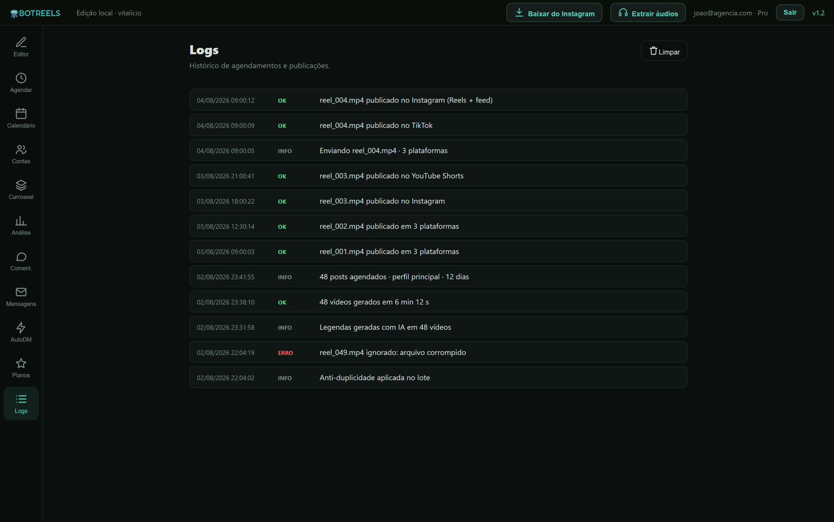Screen dimensions: 834x522
Task: Select log reel_004.mp4 publicado no TikTok
Action: 438,125
